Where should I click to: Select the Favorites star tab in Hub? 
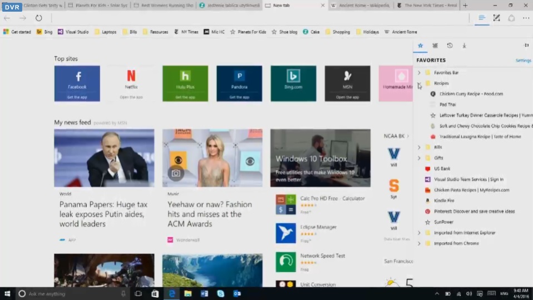[421, 46]
